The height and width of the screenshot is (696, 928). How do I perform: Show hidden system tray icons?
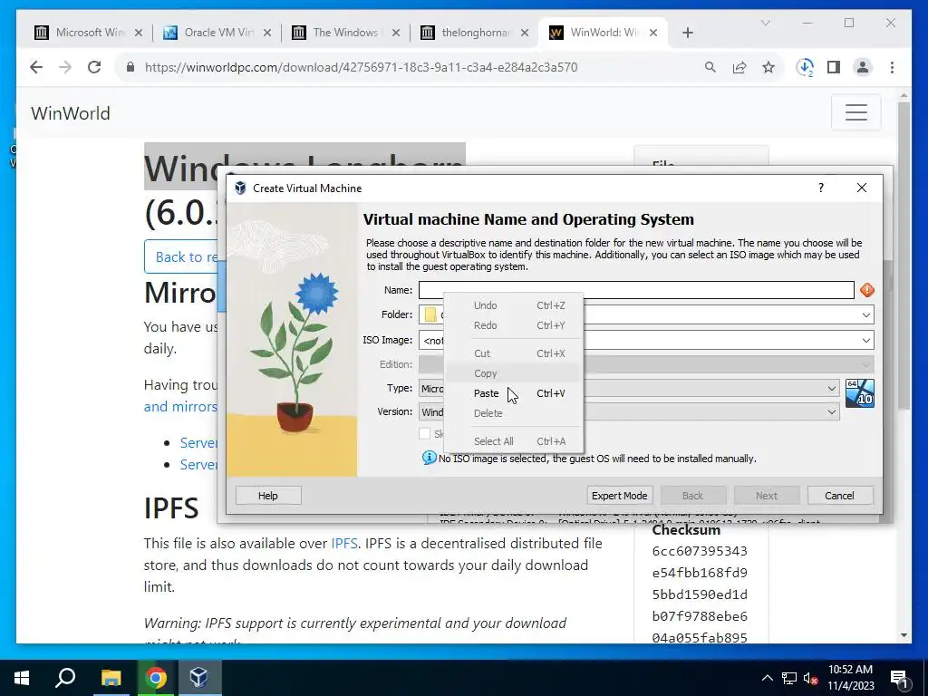click(x=767, y=678)
